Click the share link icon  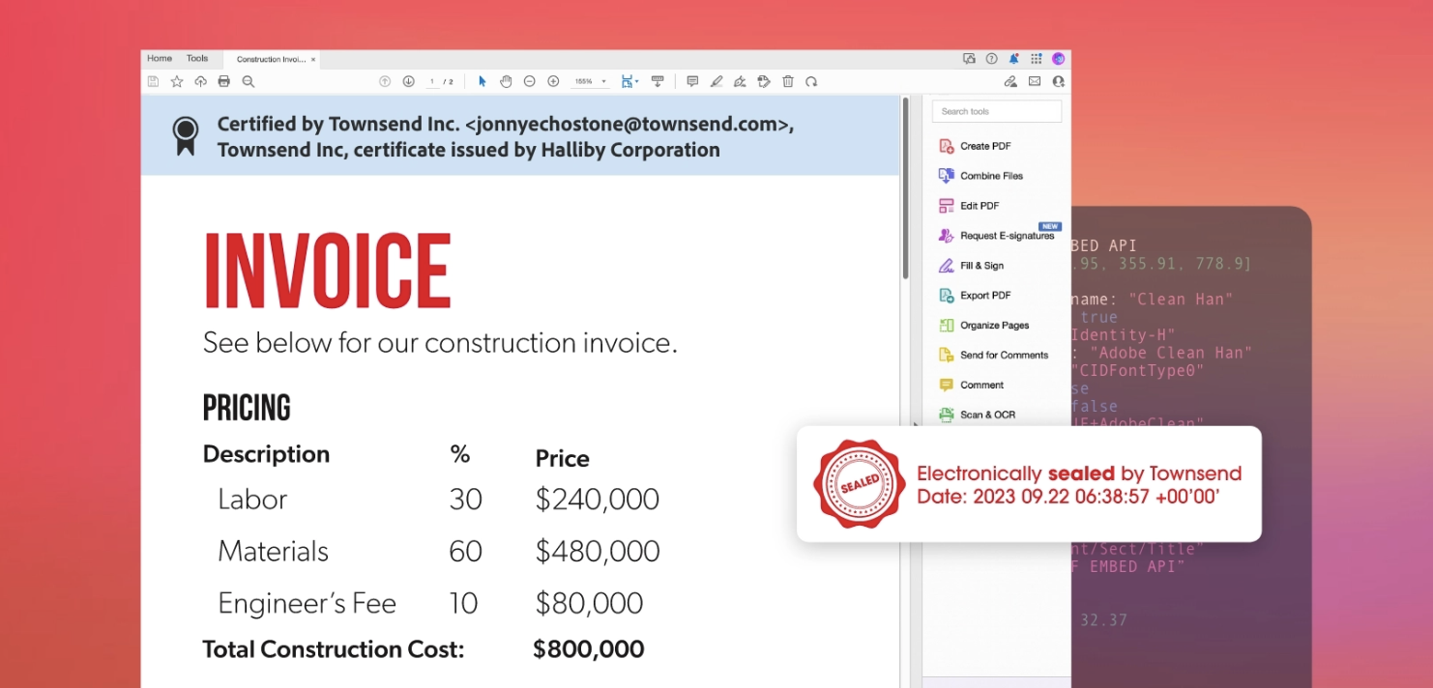(1010, 82)
